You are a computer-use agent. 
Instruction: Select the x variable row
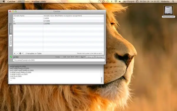click(58, 18)
